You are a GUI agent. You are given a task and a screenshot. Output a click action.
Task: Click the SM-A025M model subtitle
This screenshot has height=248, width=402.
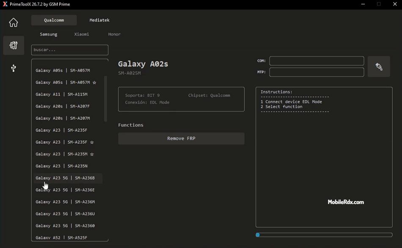129,73
